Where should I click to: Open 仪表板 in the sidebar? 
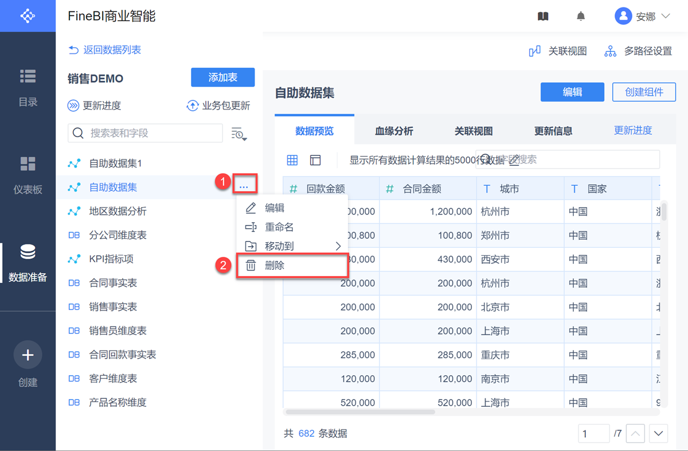point(28,175)
